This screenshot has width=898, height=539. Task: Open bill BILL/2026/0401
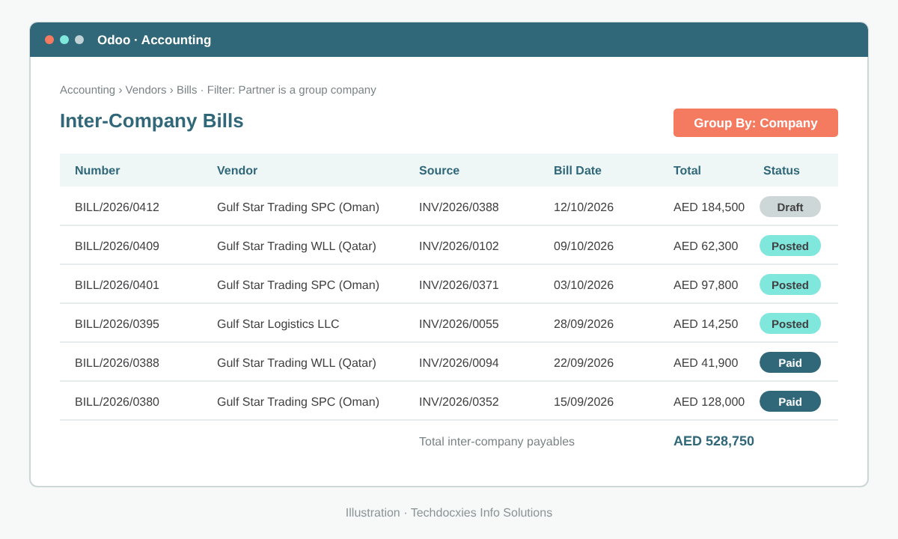(x=117, y=285)
